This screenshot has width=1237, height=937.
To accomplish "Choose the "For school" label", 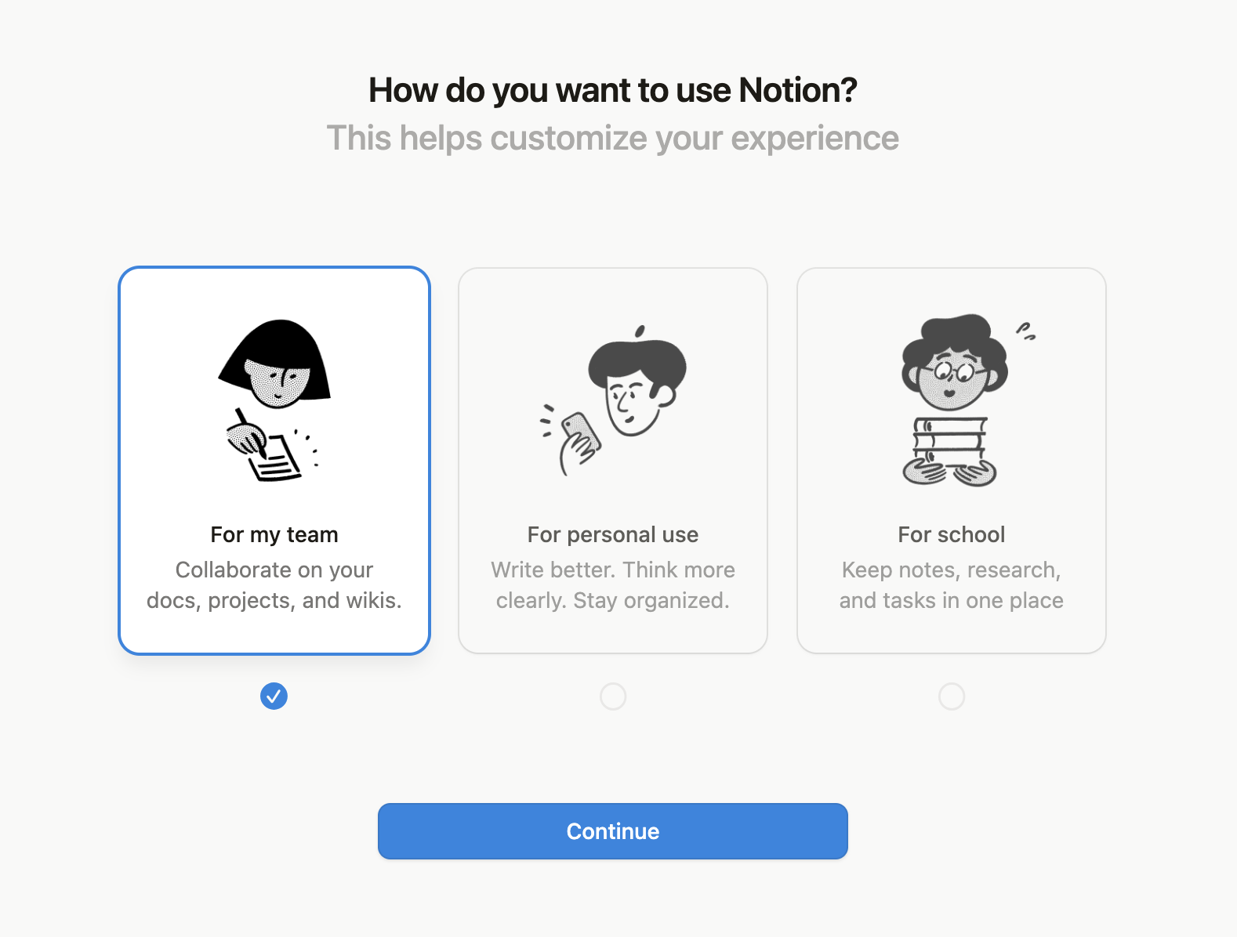I will tap(952, 534).
